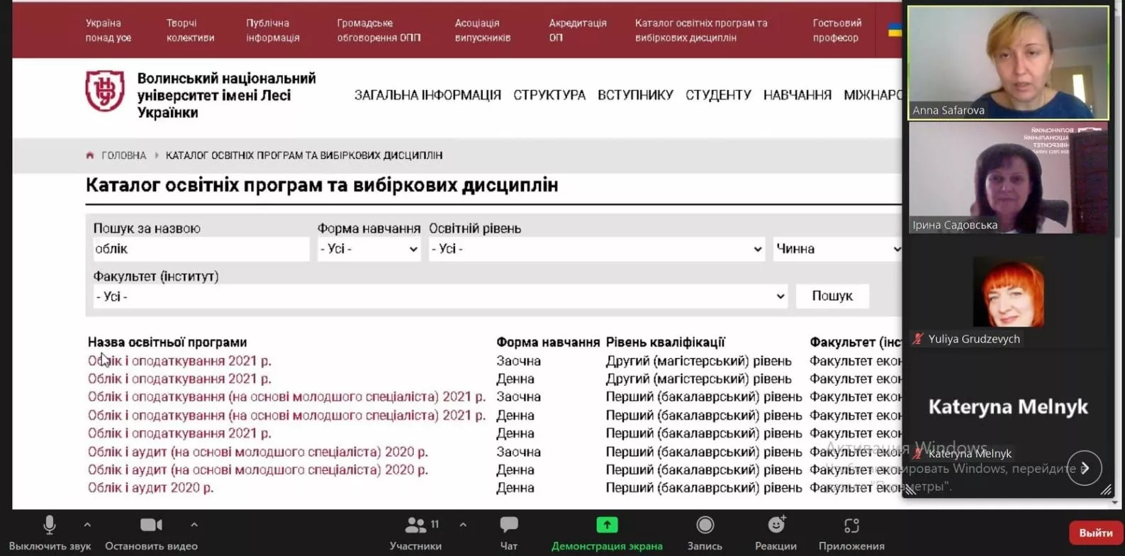Open the Chat panel

(x=509, y=533)
